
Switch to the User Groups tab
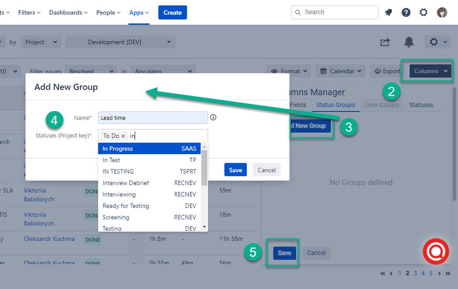[x=382, y=105]
